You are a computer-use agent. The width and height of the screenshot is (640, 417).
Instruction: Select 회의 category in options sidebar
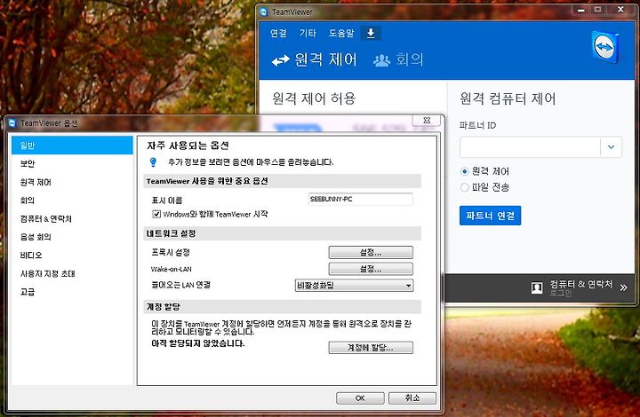[x=72, y=201]
